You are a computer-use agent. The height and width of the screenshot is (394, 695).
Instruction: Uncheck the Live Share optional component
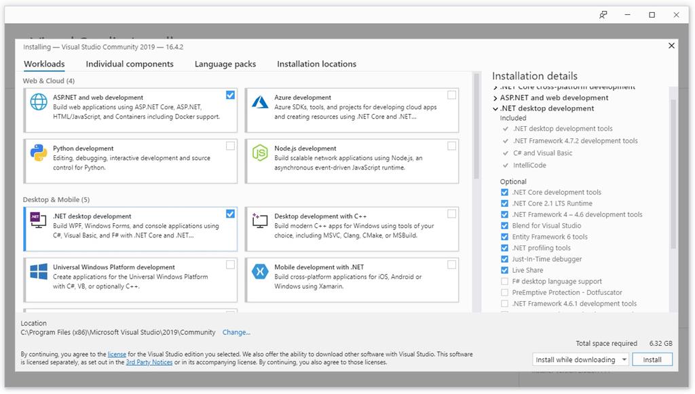[x=504, y=270]
